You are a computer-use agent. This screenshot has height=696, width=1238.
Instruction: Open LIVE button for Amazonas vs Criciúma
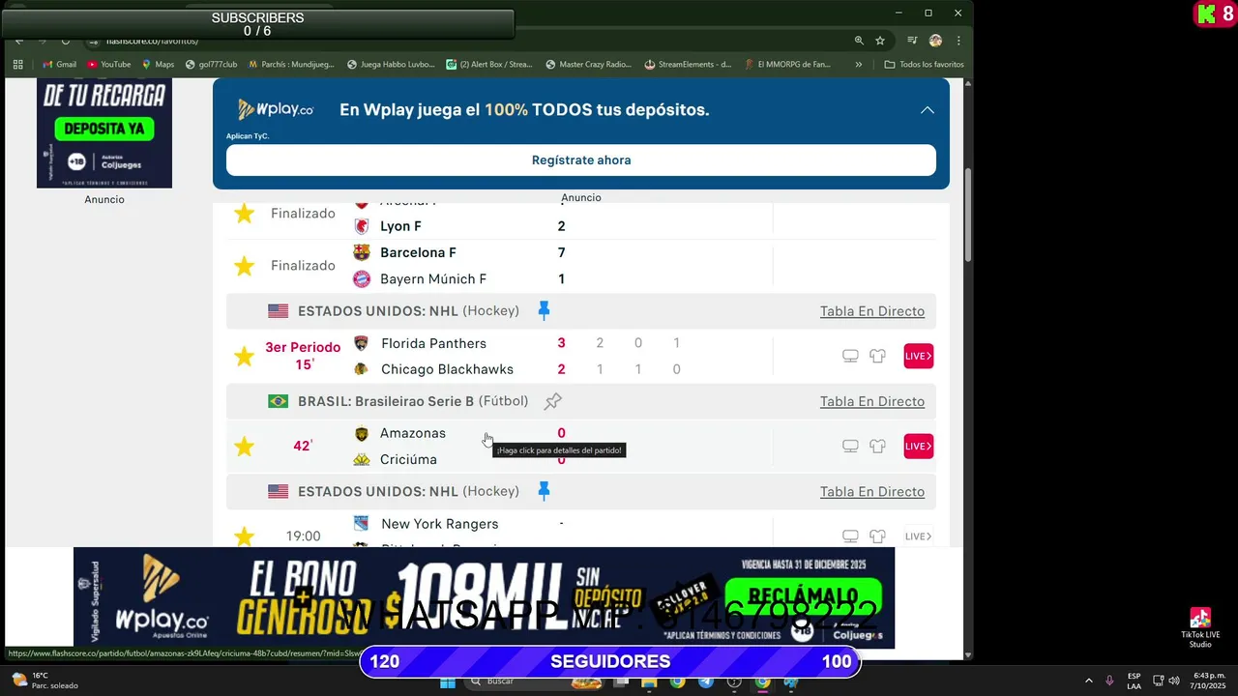click(919, 447)
